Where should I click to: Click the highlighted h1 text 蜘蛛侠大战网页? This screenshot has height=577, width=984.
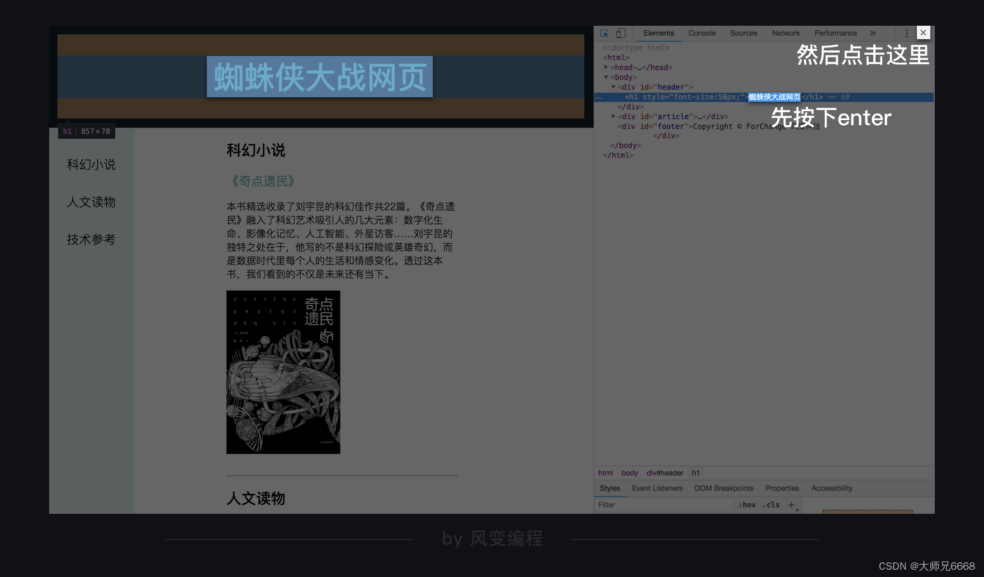point(774,97)
